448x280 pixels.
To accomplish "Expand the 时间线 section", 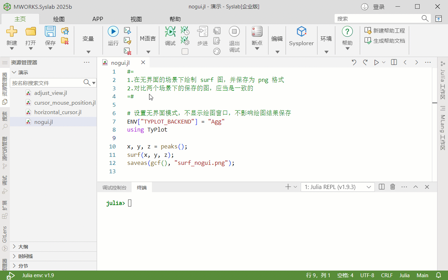I will click(x=54, y=256).
